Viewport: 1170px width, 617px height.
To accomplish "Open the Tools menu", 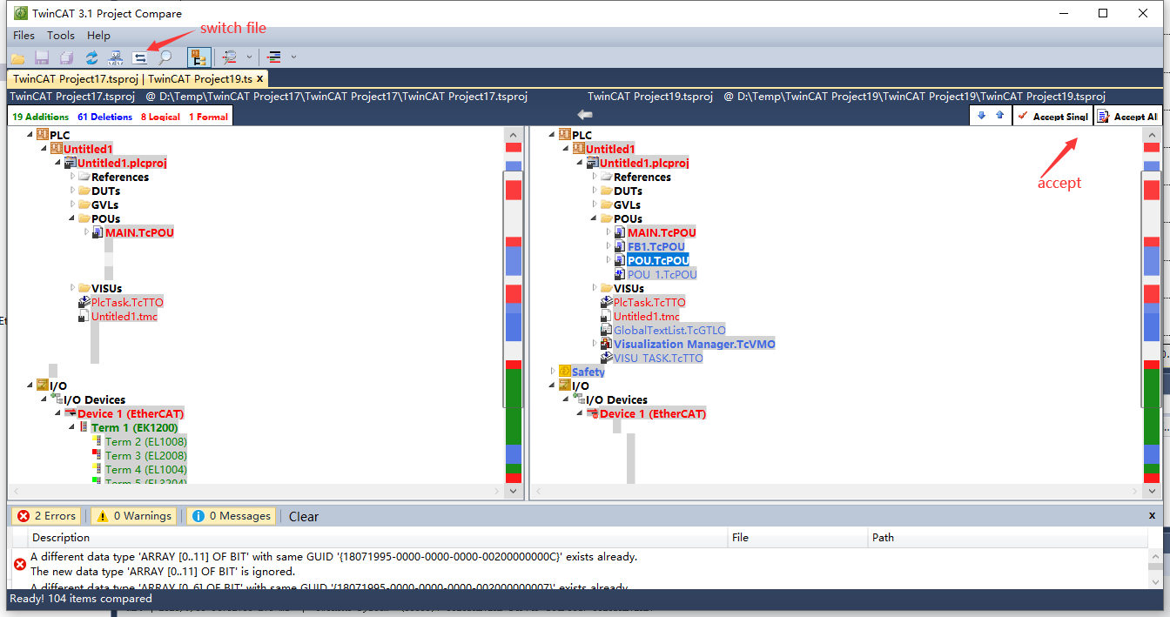I will coord(61,36).
